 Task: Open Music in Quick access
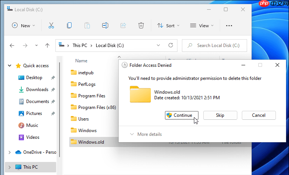tap(32, 125)
